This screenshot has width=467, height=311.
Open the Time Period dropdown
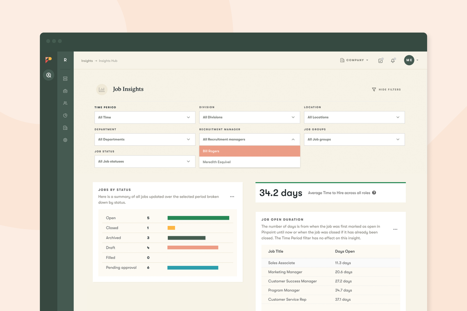pyautogui.click(x=144, y=117)
